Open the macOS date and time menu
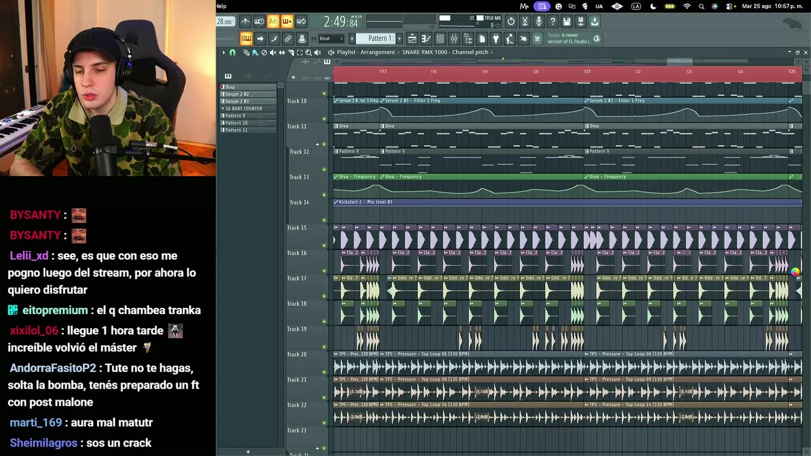811x456 pixels. coord(772,6)
